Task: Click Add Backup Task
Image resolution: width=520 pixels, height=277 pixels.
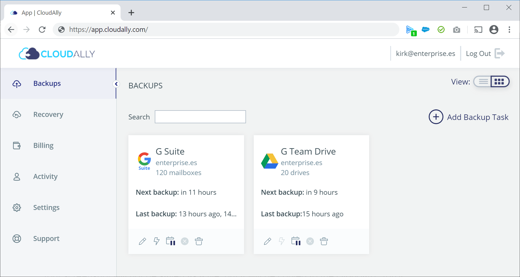Action: 469,117
